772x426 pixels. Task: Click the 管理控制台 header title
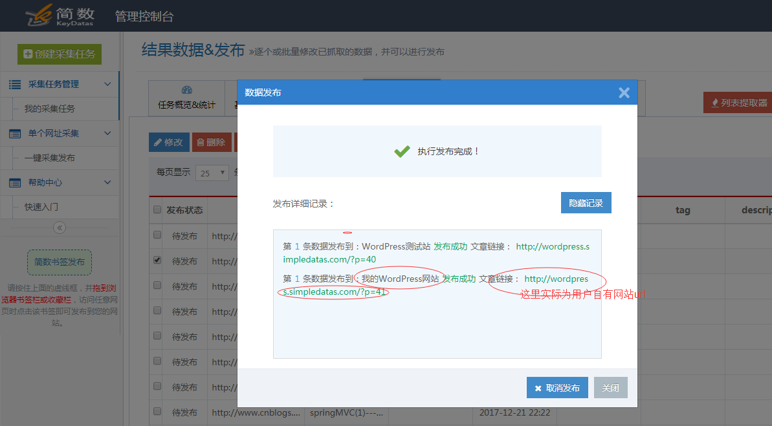[x=144, y=16]
